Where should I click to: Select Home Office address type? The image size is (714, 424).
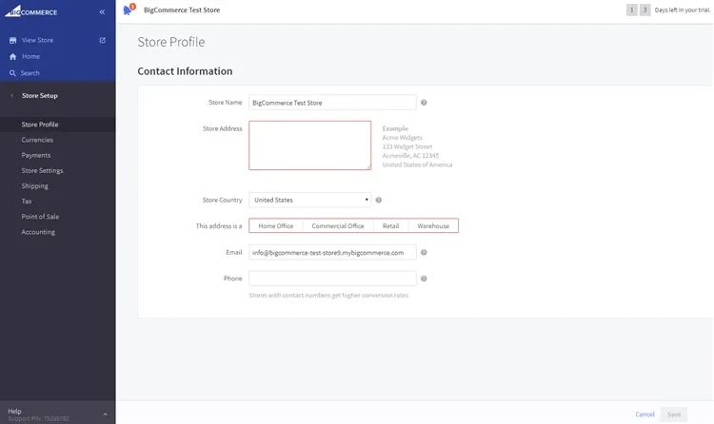pyautogui.click(x=275, y=225)
